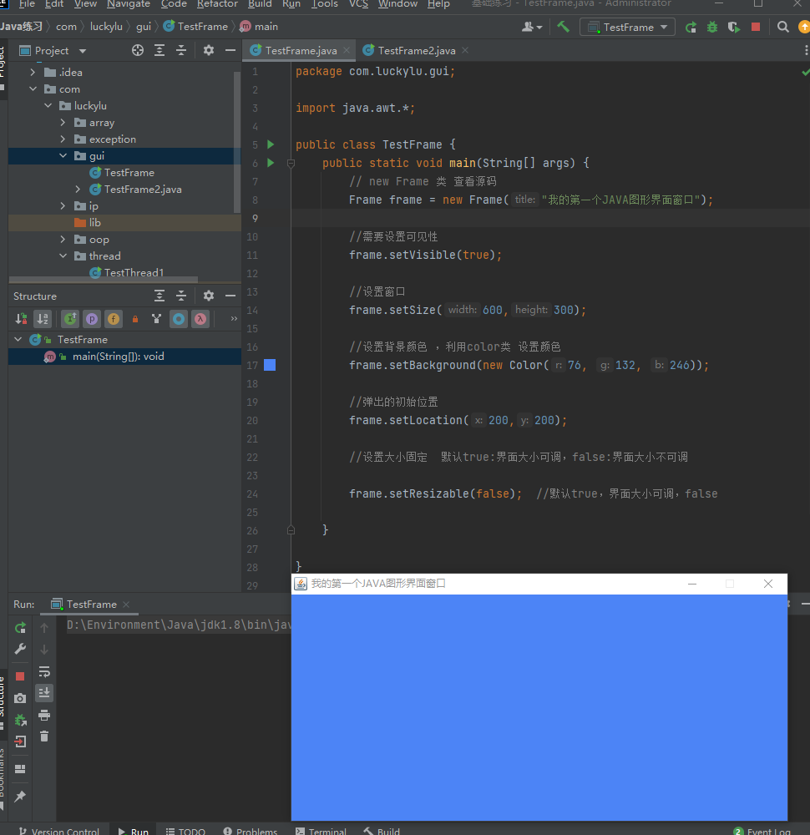Toggle show properties filter in Structure
The height and width of the screenshot is (835, 810).
click(x=92, y=319)
